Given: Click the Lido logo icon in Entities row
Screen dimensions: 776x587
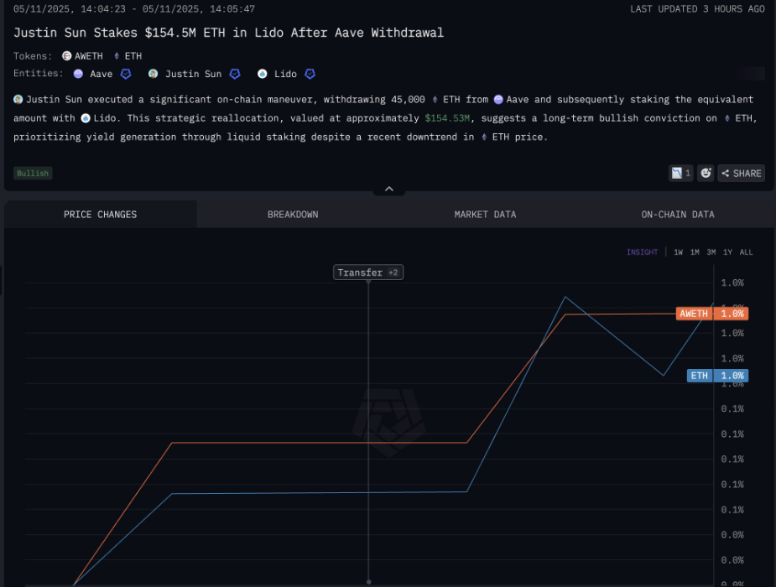Looking at the screenshot, I should (x=263, y=74).
